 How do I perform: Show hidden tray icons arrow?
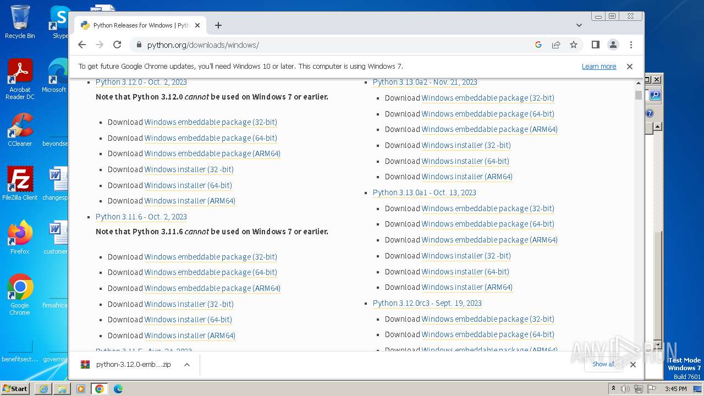(614, 389)
